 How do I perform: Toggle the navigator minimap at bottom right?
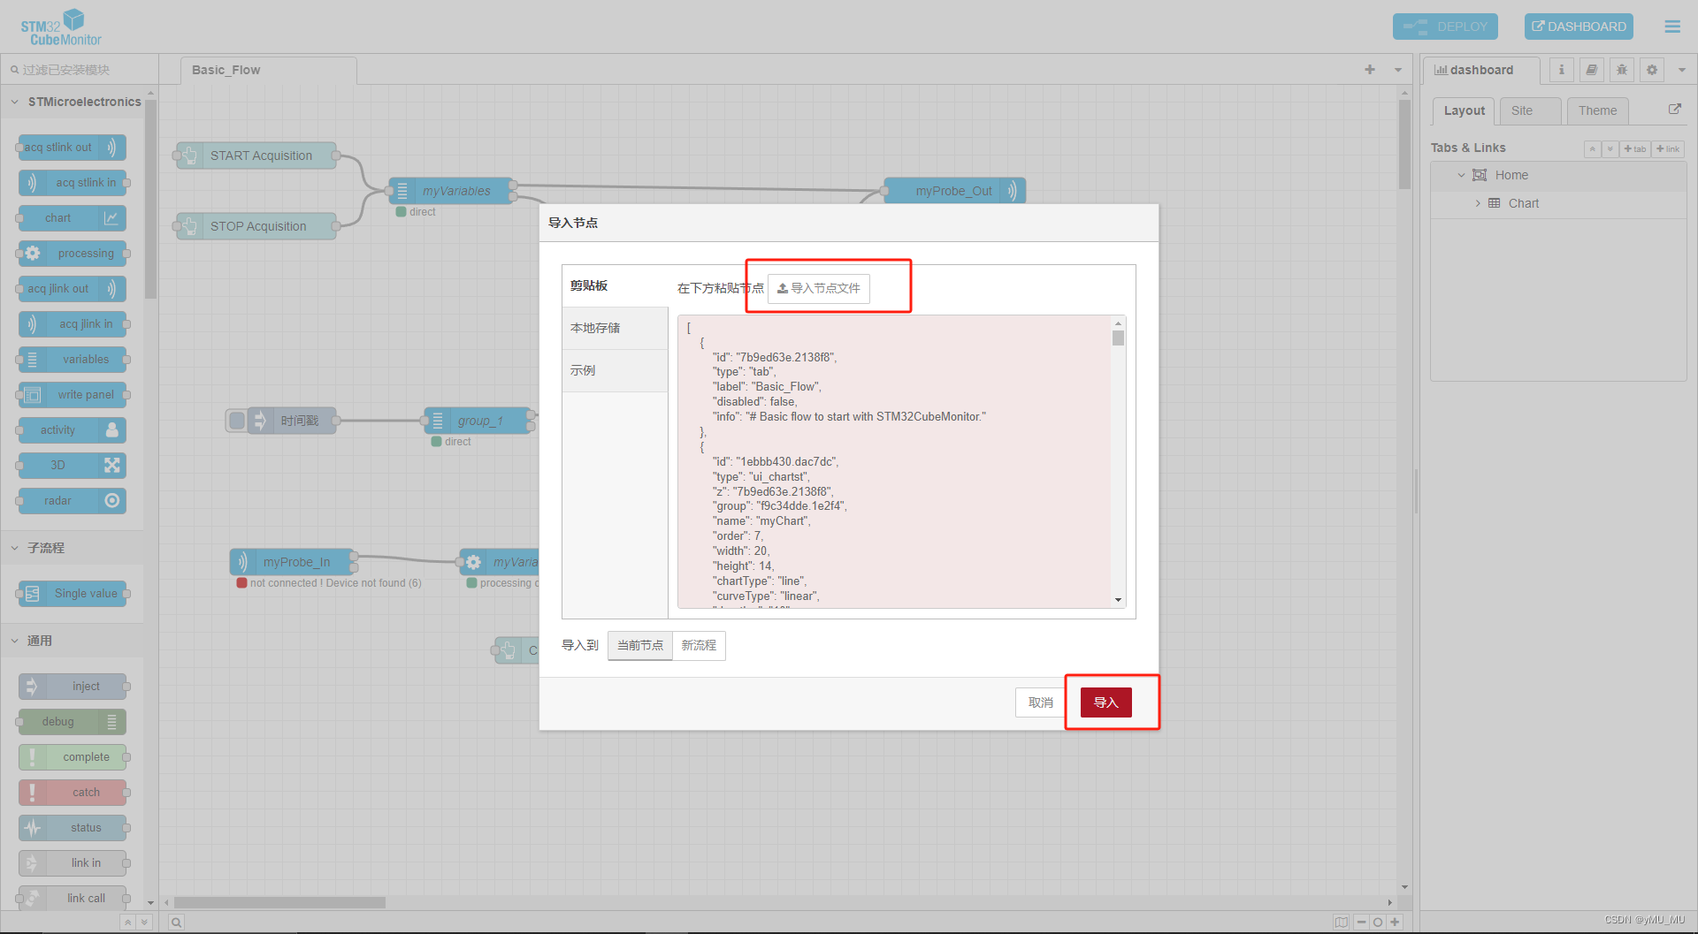[x=1342, y=922]
